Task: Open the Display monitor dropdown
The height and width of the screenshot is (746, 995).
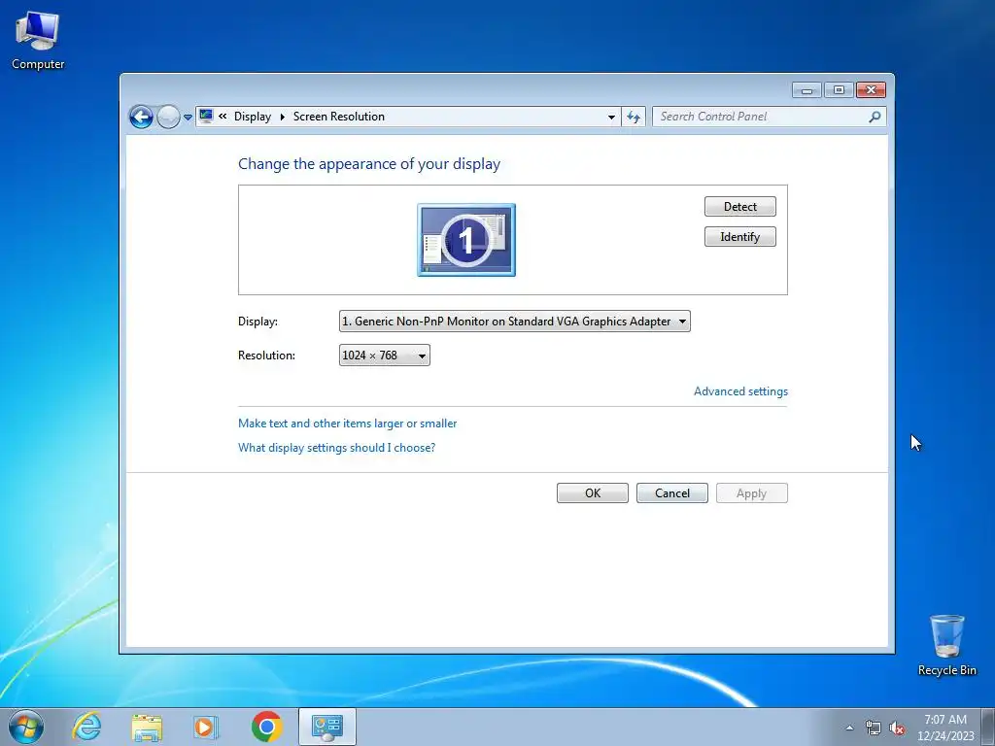Action: point(515,321)
